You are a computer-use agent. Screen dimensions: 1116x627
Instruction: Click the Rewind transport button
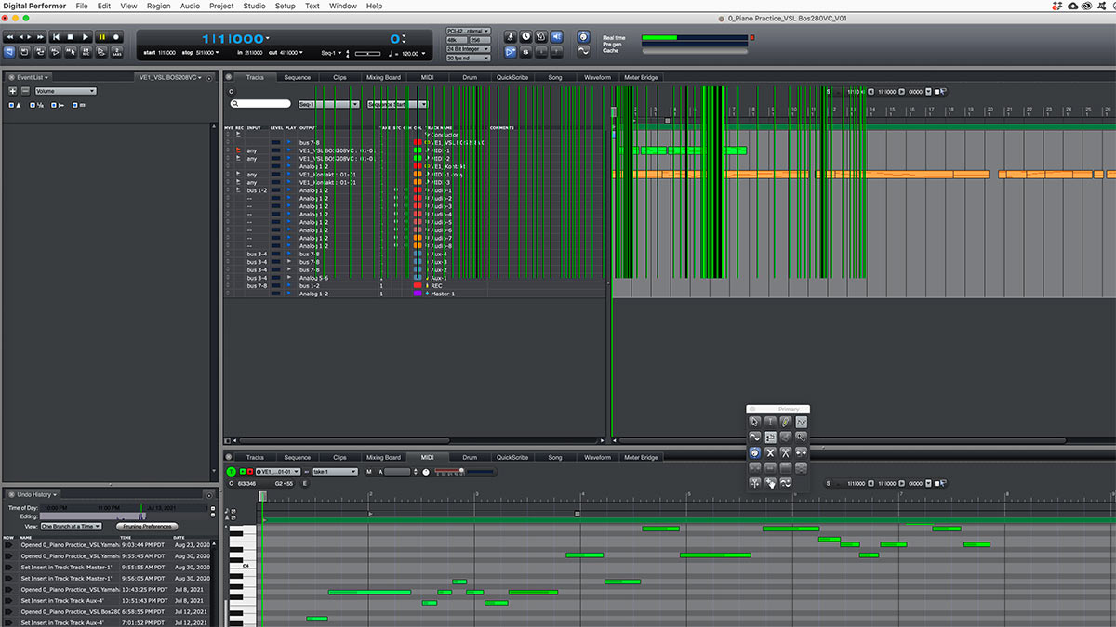(10, 37)
